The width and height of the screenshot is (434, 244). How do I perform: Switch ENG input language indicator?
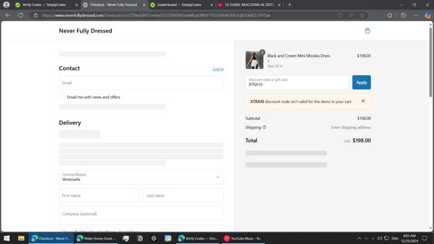395,238
